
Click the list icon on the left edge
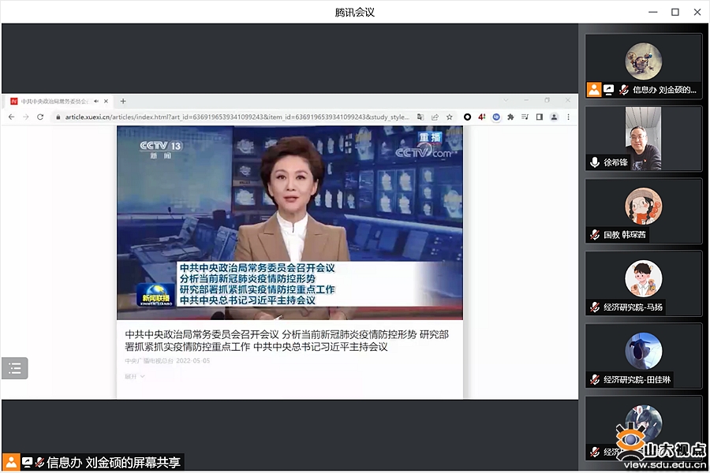[x=14, y=368]
